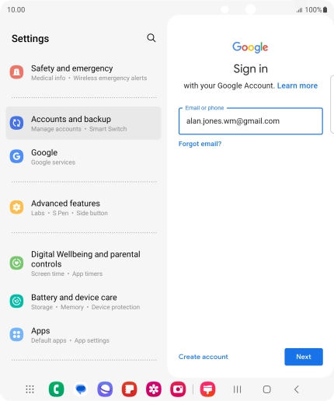The height and width of the screenshot is (401, 334).
Task: Open the Messages chat bubble app
Action: click(81, 389)
